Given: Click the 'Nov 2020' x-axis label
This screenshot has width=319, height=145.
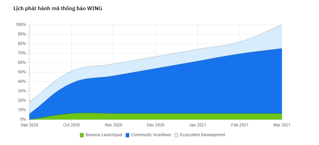Looking at the screenshot, I should pyautogui.click(x=114, y=125).
